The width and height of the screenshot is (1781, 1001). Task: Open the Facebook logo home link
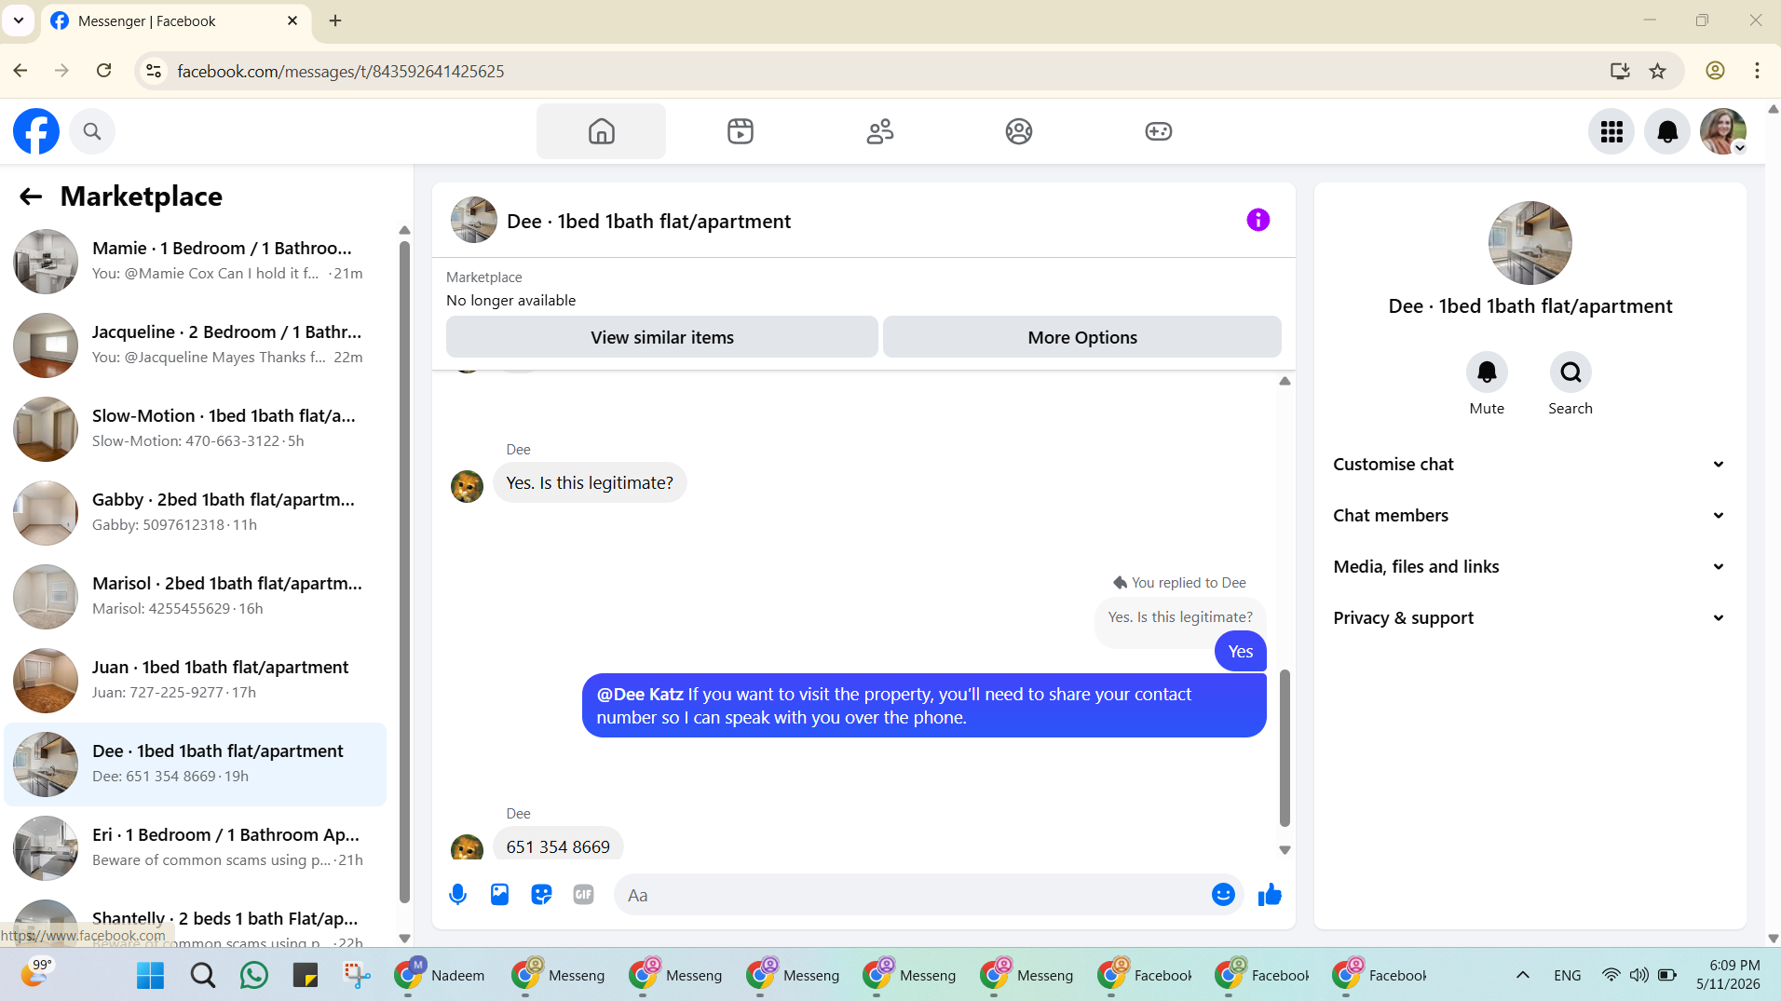pyautogui.click(x=36, y=131)
